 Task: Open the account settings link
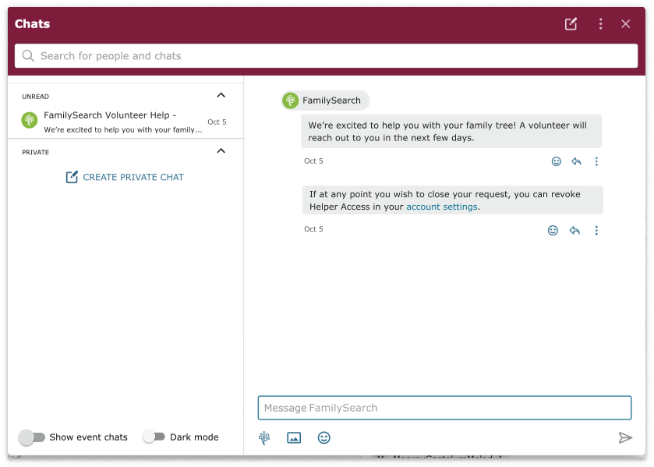(441, 207)
